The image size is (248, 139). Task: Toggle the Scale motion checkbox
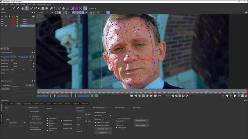(x=47, y=121)
